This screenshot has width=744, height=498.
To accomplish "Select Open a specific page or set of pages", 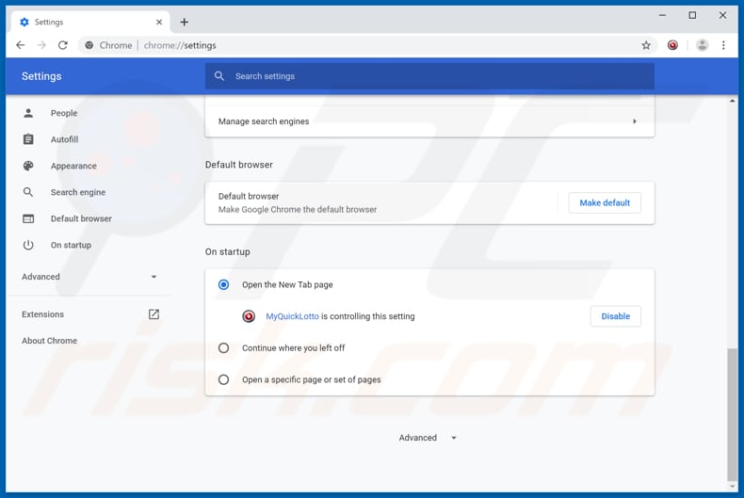I will 223,379.
